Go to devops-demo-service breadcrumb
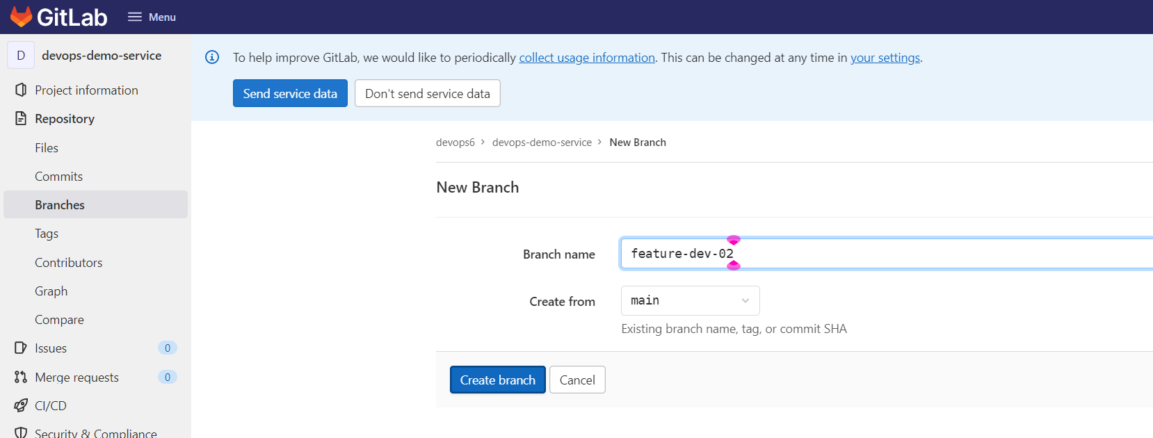This screenshot has height=438, width=1153. tap(542, 142)
